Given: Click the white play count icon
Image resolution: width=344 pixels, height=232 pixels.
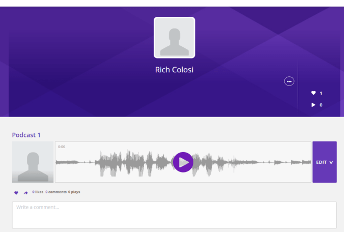Looking at the screenshot, I should (x=313, y=105).
